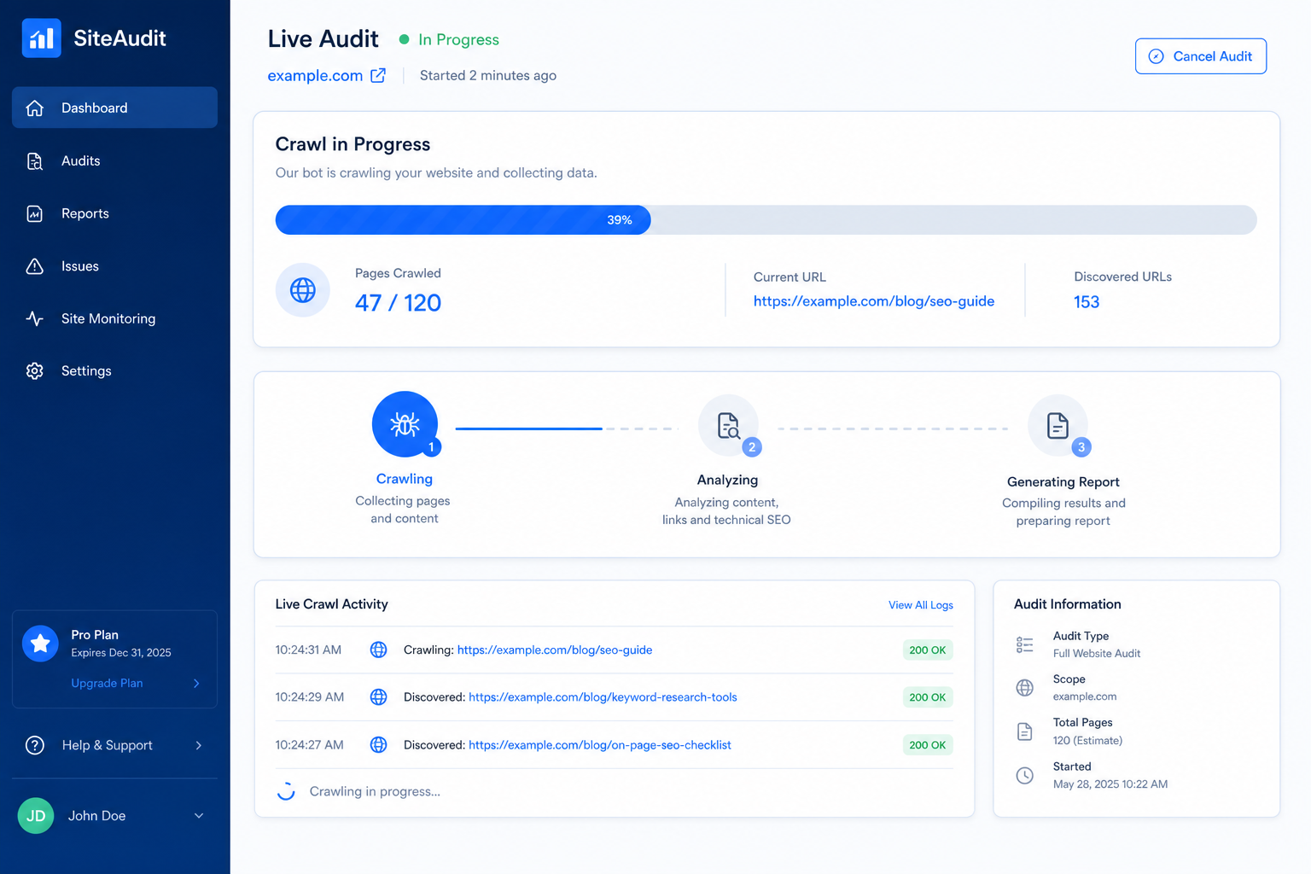Image resolution: width=1311 pixels, height=874 pixels.
Task: Select the Analyzing step icon
Action: pos(728,425)
